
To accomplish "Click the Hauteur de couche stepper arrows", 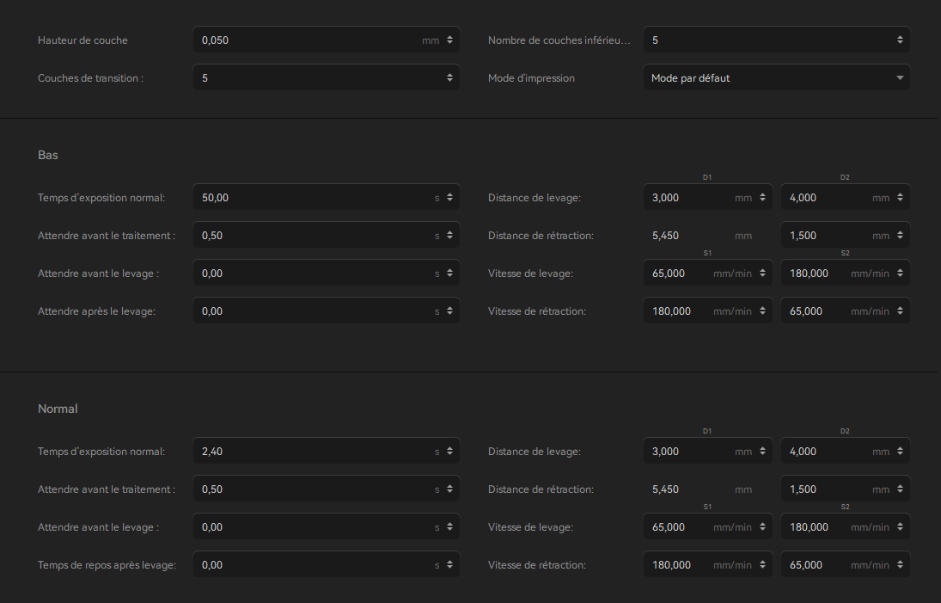I will [449, 40].
